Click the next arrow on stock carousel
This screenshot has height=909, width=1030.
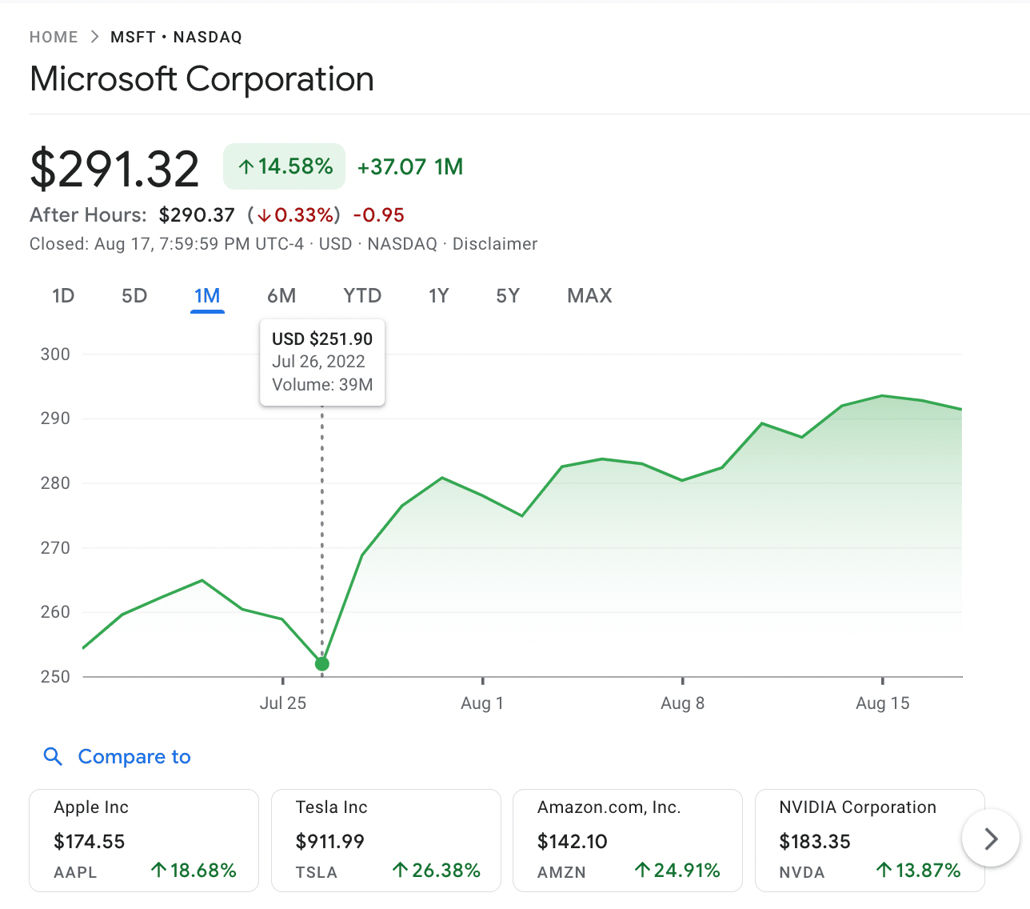pyautogui.click(x=991, y=839)
